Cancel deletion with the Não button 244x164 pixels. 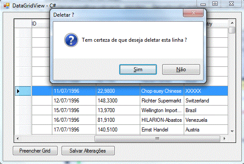pyautogui.click(x=181, y=69)
